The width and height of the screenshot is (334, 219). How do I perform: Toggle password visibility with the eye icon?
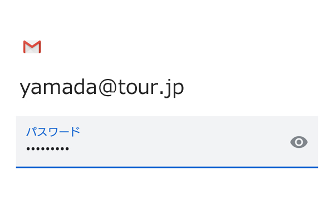pos(299,142)
